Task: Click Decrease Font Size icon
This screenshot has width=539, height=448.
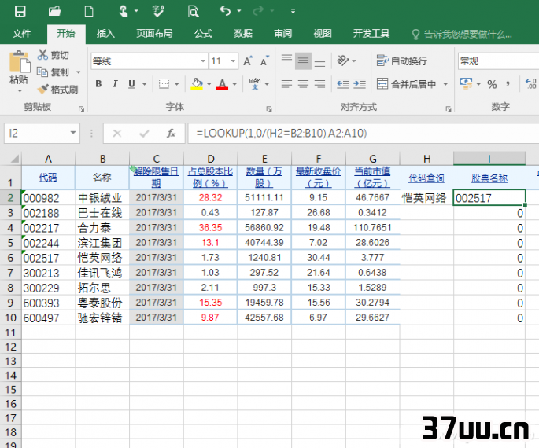Action: 264,61
